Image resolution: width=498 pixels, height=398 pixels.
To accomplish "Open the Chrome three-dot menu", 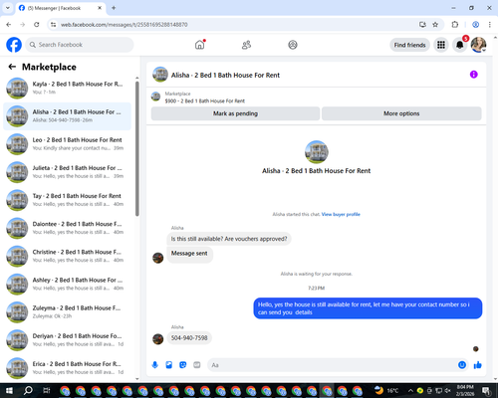I will tap(490, 25).
